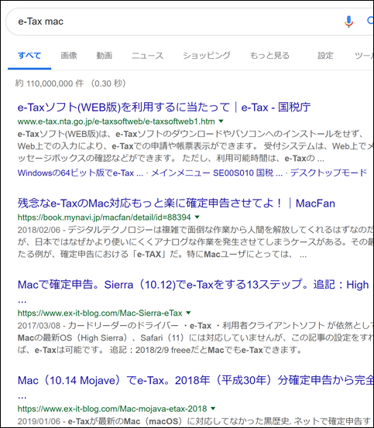
Task: Expand the arrow beside Mac-Sierra-eTax URL
Action: 188,313
